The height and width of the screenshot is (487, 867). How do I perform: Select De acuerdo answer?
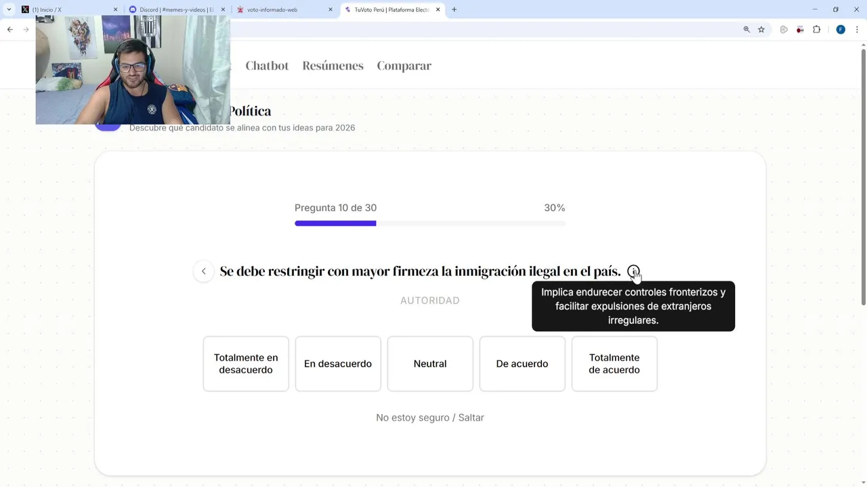point(522,364)
